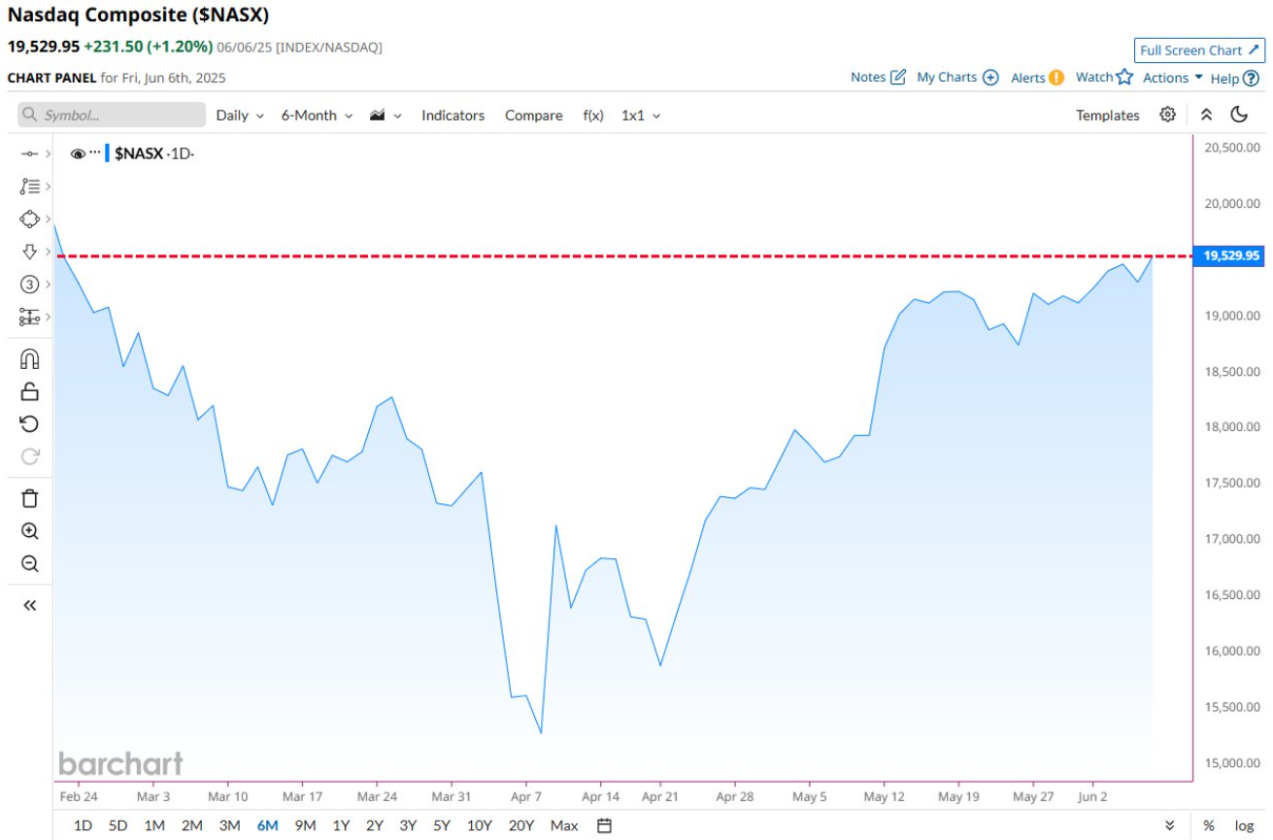Open Notes for this chart
This screenshot has width=1273, height=840.
pyautogui.click(x=878, y=77)
